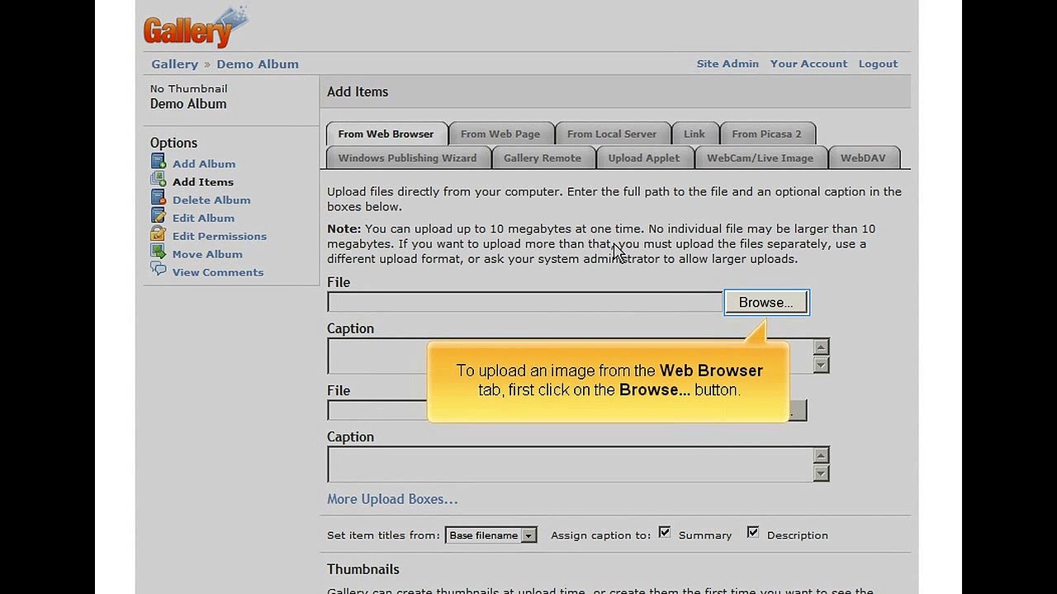Open the View Comments link
The image size is (1057, 594).
[x=218, y=272]
